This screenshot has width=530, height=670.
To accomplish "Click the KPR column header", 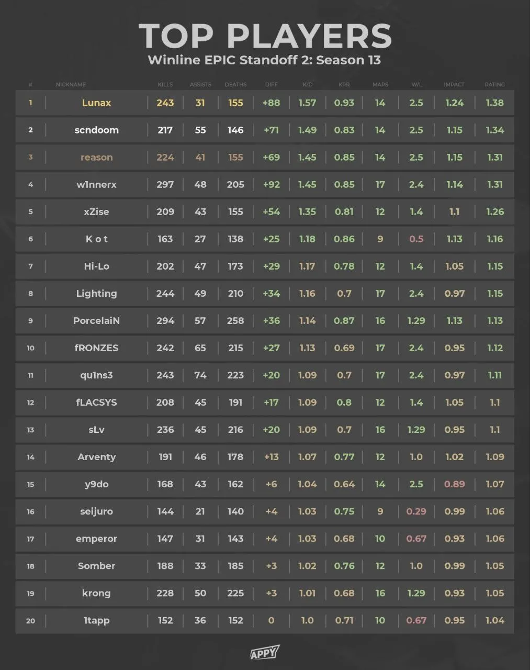I will click(x=344, y=84).
